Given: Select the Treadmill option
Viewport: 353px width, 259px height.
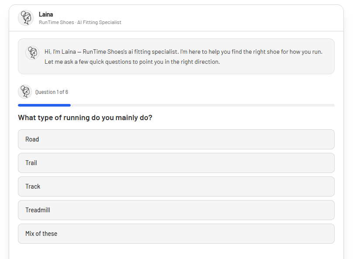Looking at the screenshot, I should pos(176,210).
